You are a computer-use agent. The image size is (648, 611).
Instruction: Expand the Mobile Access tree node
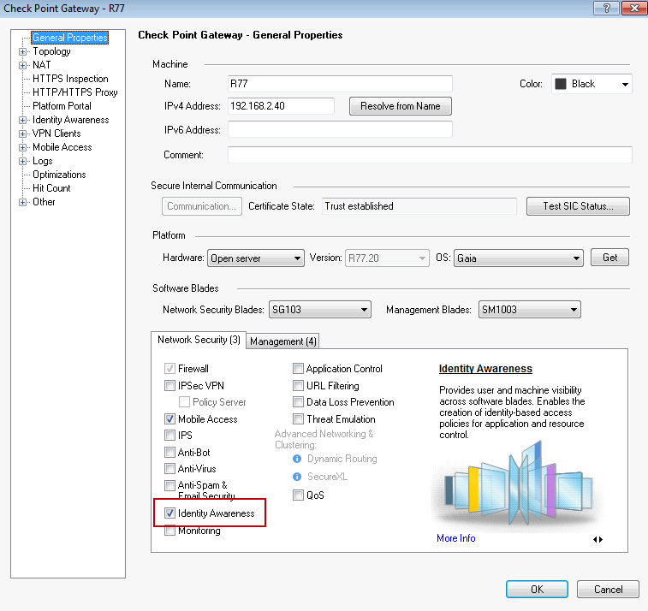(x=22, y=147)
